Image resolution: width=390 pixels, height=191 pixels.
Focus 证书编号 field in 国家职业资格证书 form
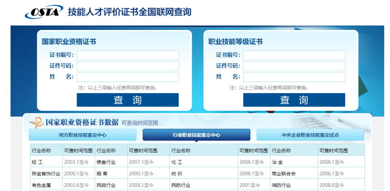pyautogui.click(x=128, y=55)
